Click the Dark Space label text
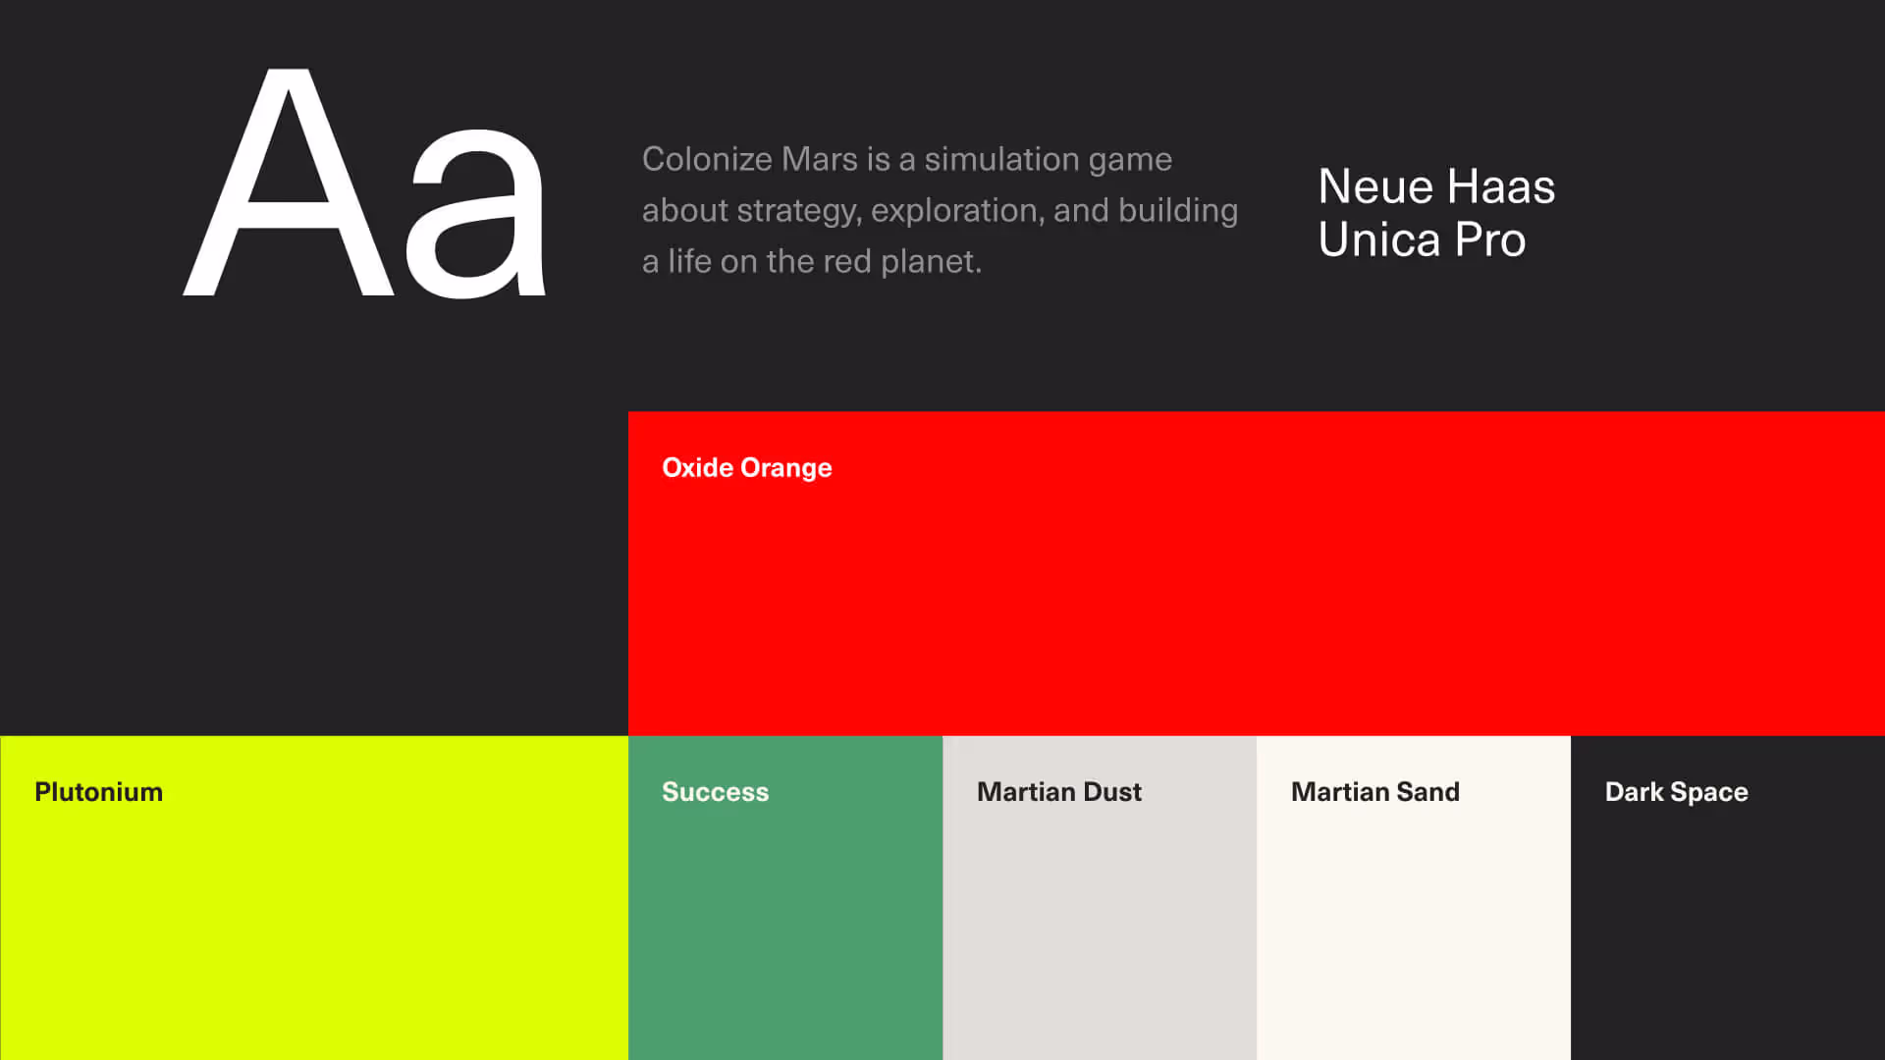This screenshot has width=1885, height=1060. coord(1676,792)
